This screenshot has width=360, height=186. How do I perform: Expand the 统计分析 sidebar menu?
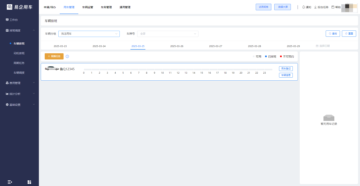(19, 94)
